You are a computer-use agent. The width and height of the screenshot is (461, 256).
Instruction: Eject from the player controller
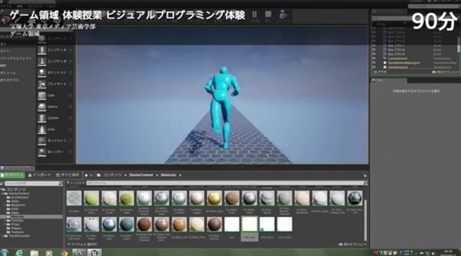click(283, 15)
